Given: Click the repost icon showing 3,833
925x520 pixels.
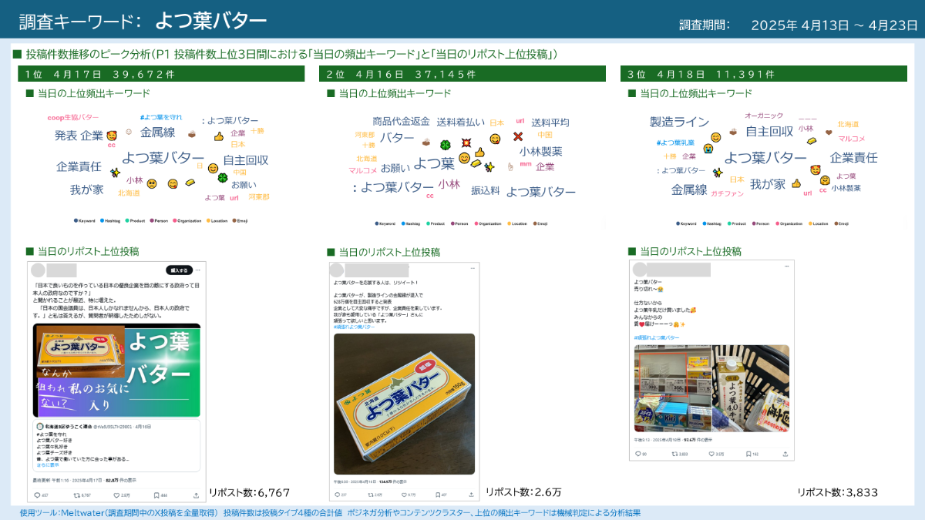Looking at the screenshot, I should pyautogui.click(x=675, y=454).
